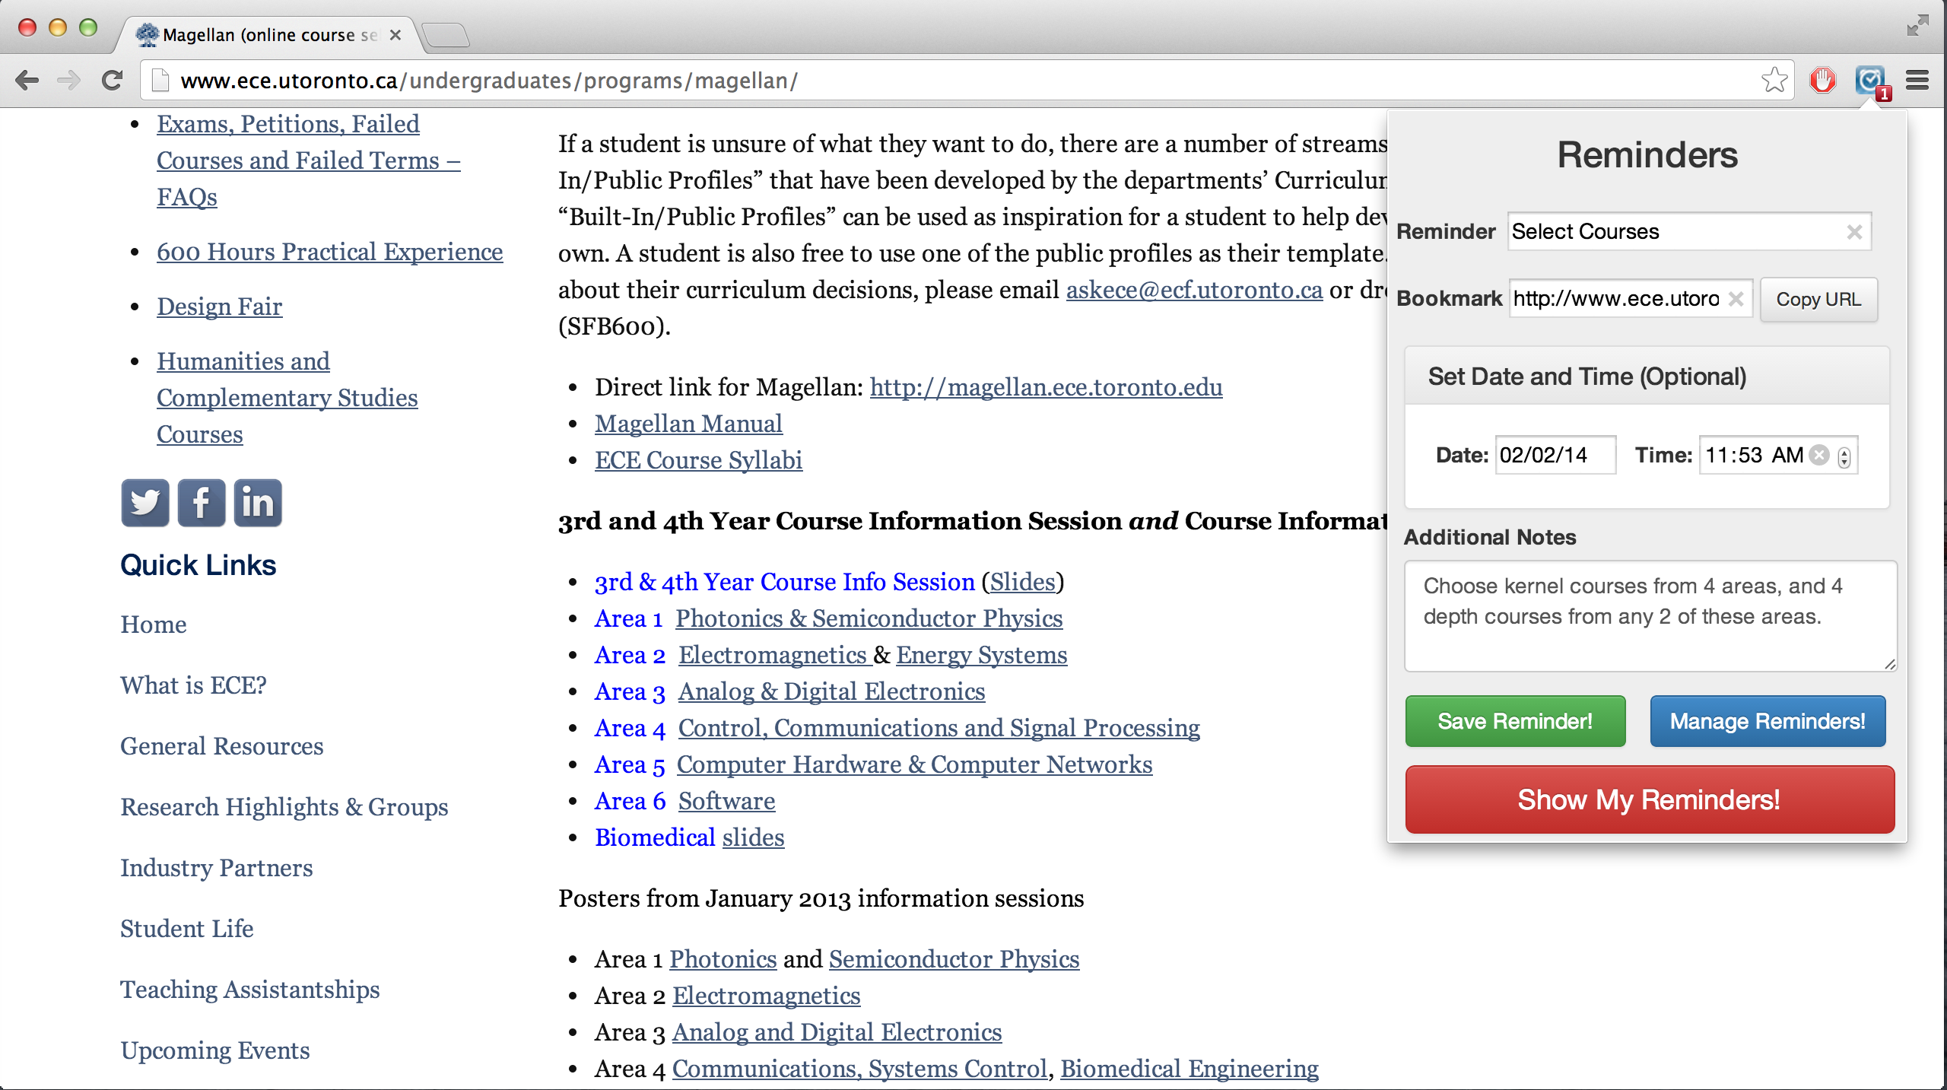Open the Facebook icon link
The image size is (1947, 1090).
pyautogui.click(x=201, y=503)
